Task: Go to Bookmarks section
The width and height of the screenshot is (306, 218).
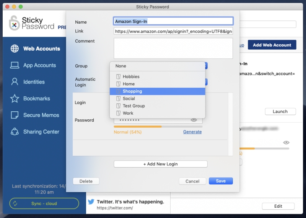Action: point(30,98)
